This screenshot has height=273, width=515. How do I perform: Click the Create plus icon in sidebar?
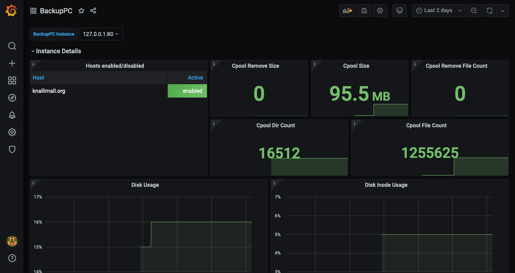(x=12, y=63)
